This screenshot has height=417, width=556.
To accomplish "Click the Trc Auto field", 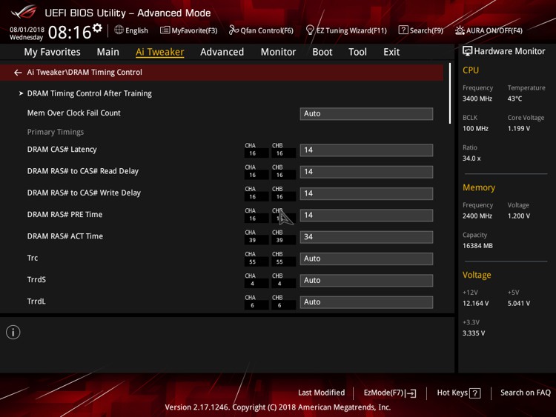I will 366,258.
